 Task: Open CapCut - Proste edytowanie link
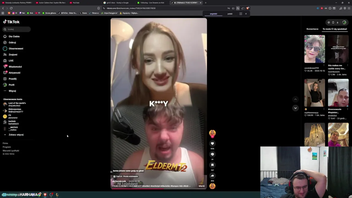(x=126, y=176)
